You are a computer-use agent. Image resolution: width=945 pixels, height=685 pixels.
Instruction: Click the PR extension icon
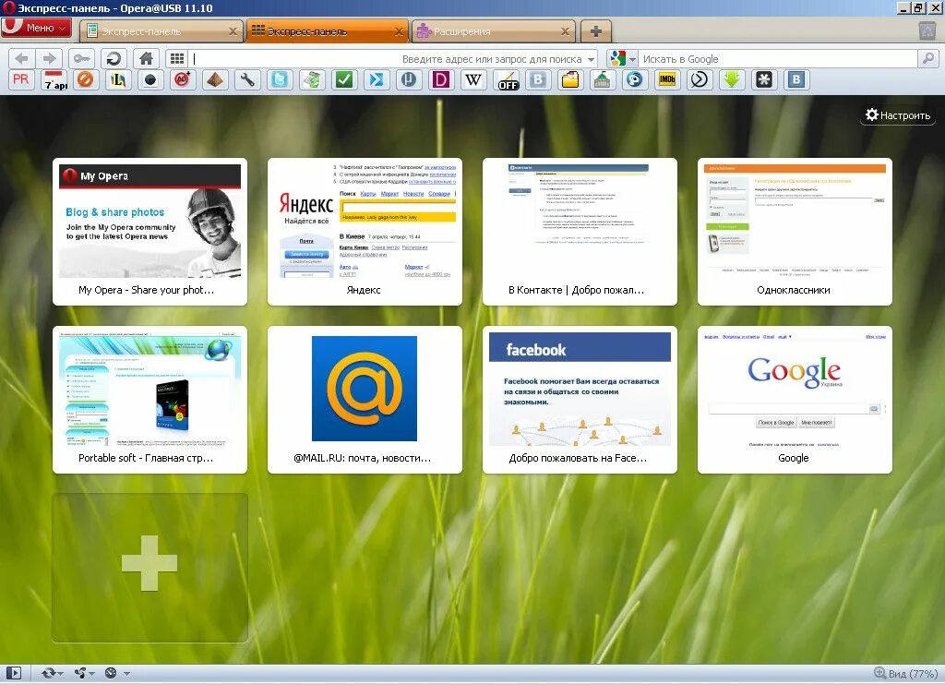click(x=20, y=79)
